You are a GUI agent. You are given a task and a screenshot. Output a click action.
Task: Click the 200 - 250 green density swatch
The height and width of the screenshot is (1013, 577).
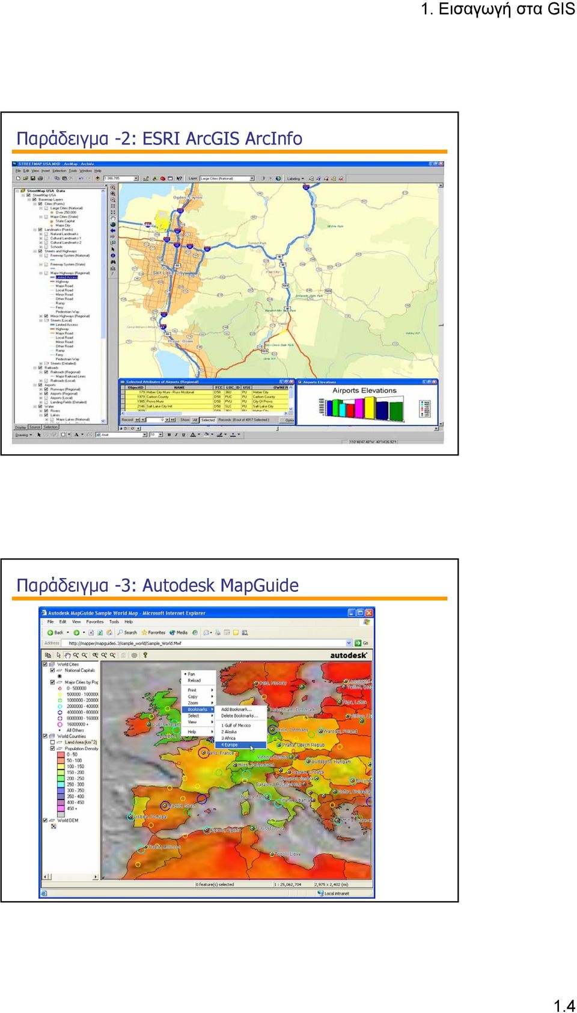(61, 778)
